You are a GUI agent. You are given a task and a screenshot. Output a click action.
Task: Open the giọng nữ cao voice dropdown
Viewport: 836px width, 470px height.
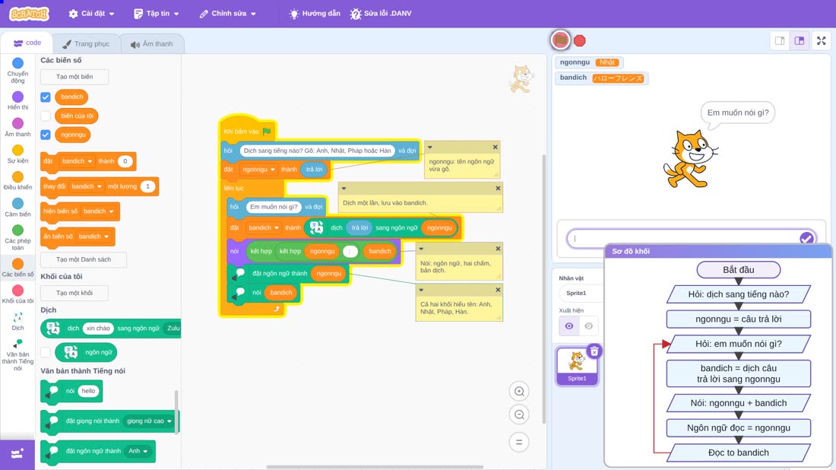click(149, 421)
